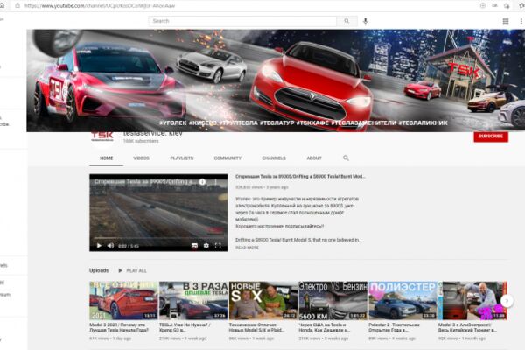Open the CHANNELS tab
This screenshot has width=525, height=350.
point(274,158)
